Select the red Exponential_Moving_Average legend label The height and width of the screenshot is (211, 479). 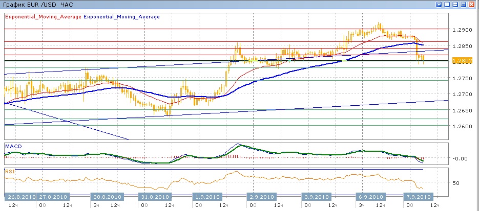[x=43, y=17]
